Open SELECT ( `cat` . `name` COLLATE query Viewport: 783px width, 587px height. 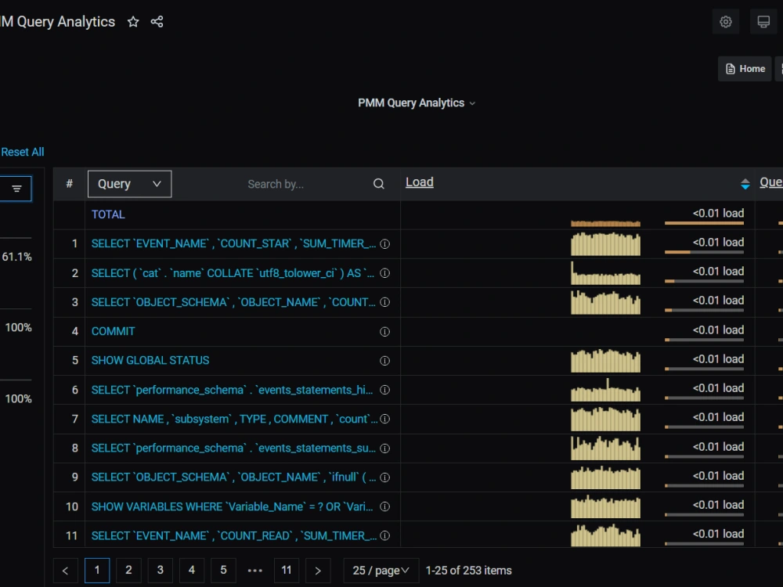(x=233, y=273)
